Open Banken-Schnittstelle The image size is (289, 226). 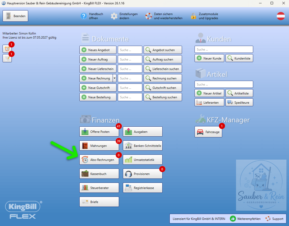click(x=143, y=146)
